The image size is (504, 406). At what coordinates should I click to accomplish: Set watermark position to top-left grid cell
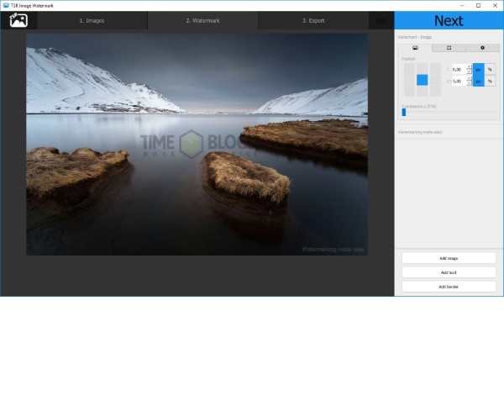tap(409, 69)
